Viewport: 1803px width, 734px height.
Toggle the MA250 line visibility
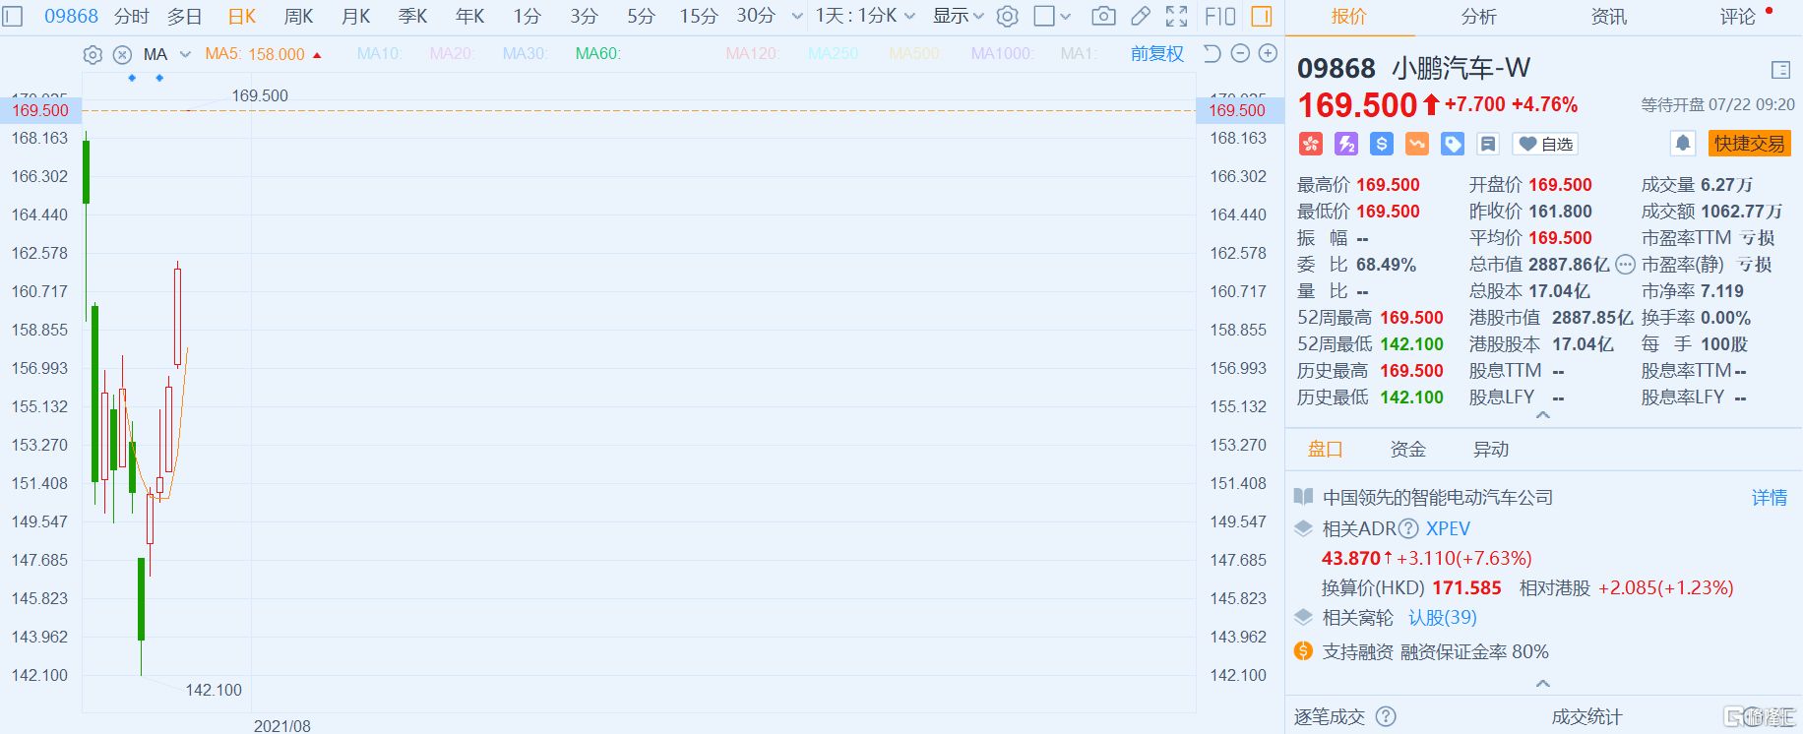pyautogui.click(x=834, y=54)
